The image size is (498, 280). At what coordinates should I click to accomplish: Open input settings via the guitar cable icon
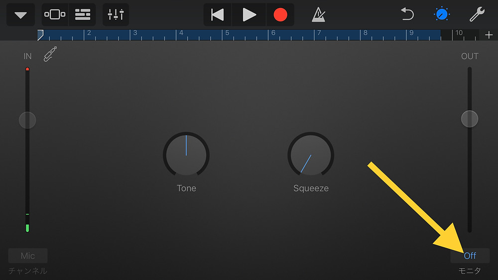click(50, 54)
